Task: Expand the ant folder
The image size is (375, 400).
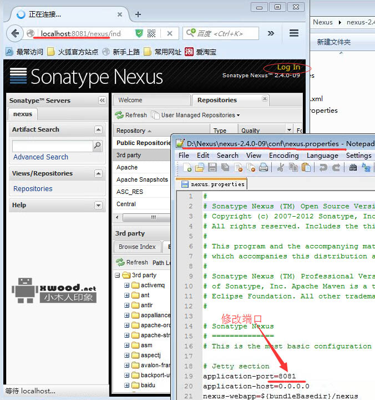Action: click(127, 295)
